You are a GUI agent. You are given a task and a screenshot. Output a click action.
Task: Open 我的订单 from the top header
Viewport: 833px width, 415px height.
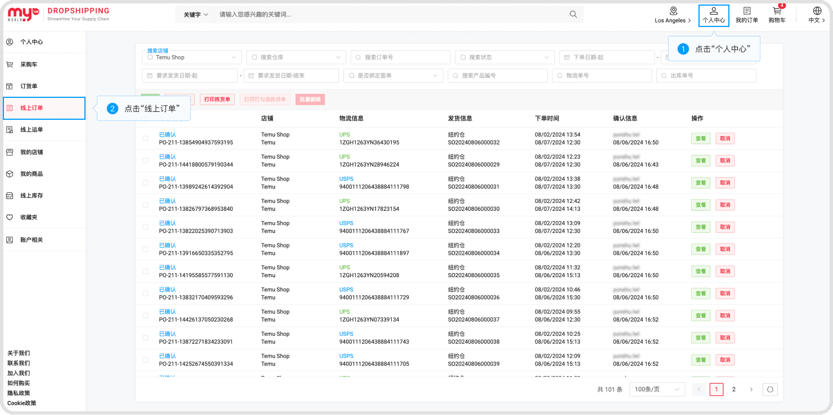coord(747,15)
